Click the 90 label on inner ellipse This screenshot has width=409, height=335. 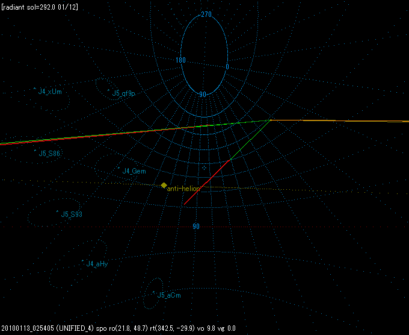point(203,95)
